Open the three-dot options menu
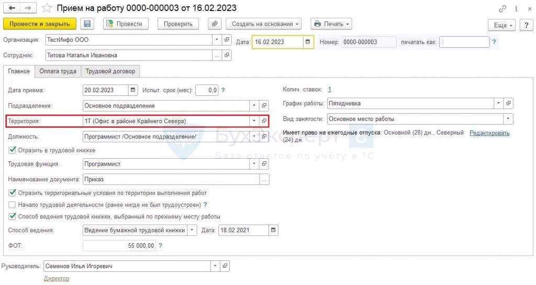The image size is (536, 285). [516, 9]
